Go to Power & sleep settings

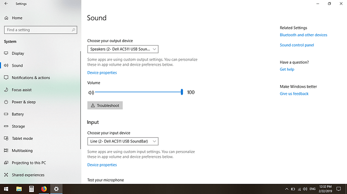[x=24, y=102]
